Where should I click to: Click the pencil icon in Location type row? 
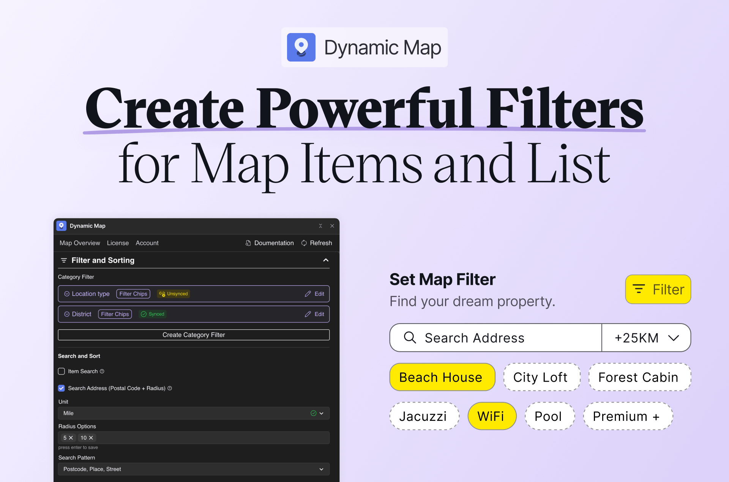[308, 294]
